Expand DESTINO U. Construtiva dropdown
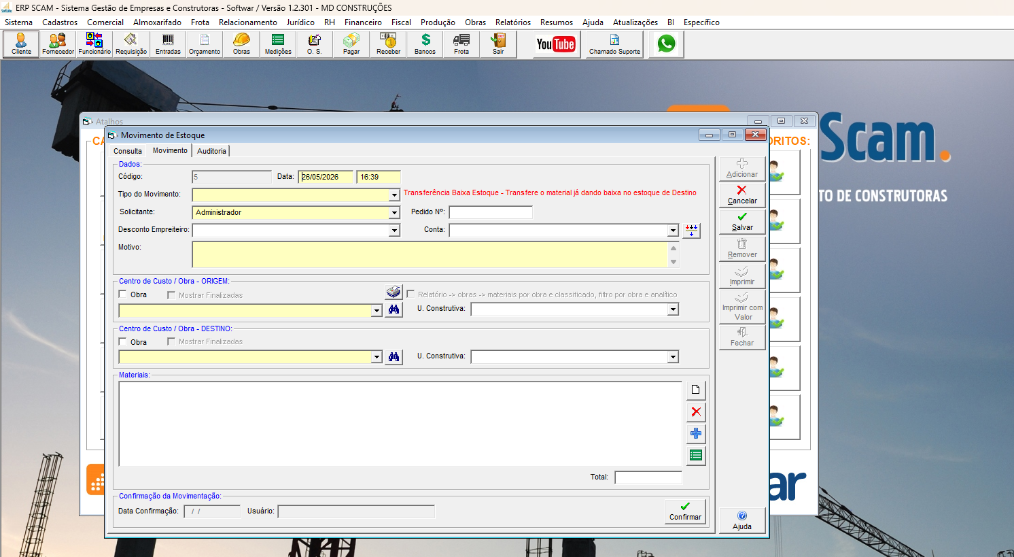The width and height of the screenshot is (1014, 557). pyautogui.click(x=673, y=357)
